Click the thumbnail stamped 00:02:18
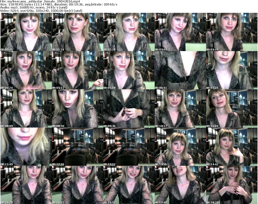This screenshot has width=258, height=204. point(129,32)
